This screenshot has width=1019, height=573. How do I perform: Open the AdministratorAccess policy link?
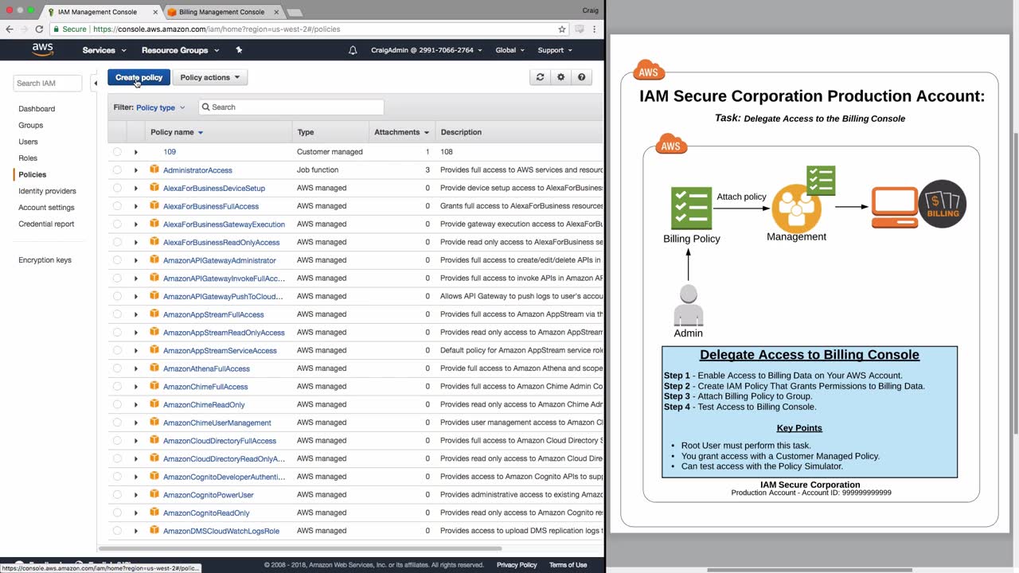point(197,170)
